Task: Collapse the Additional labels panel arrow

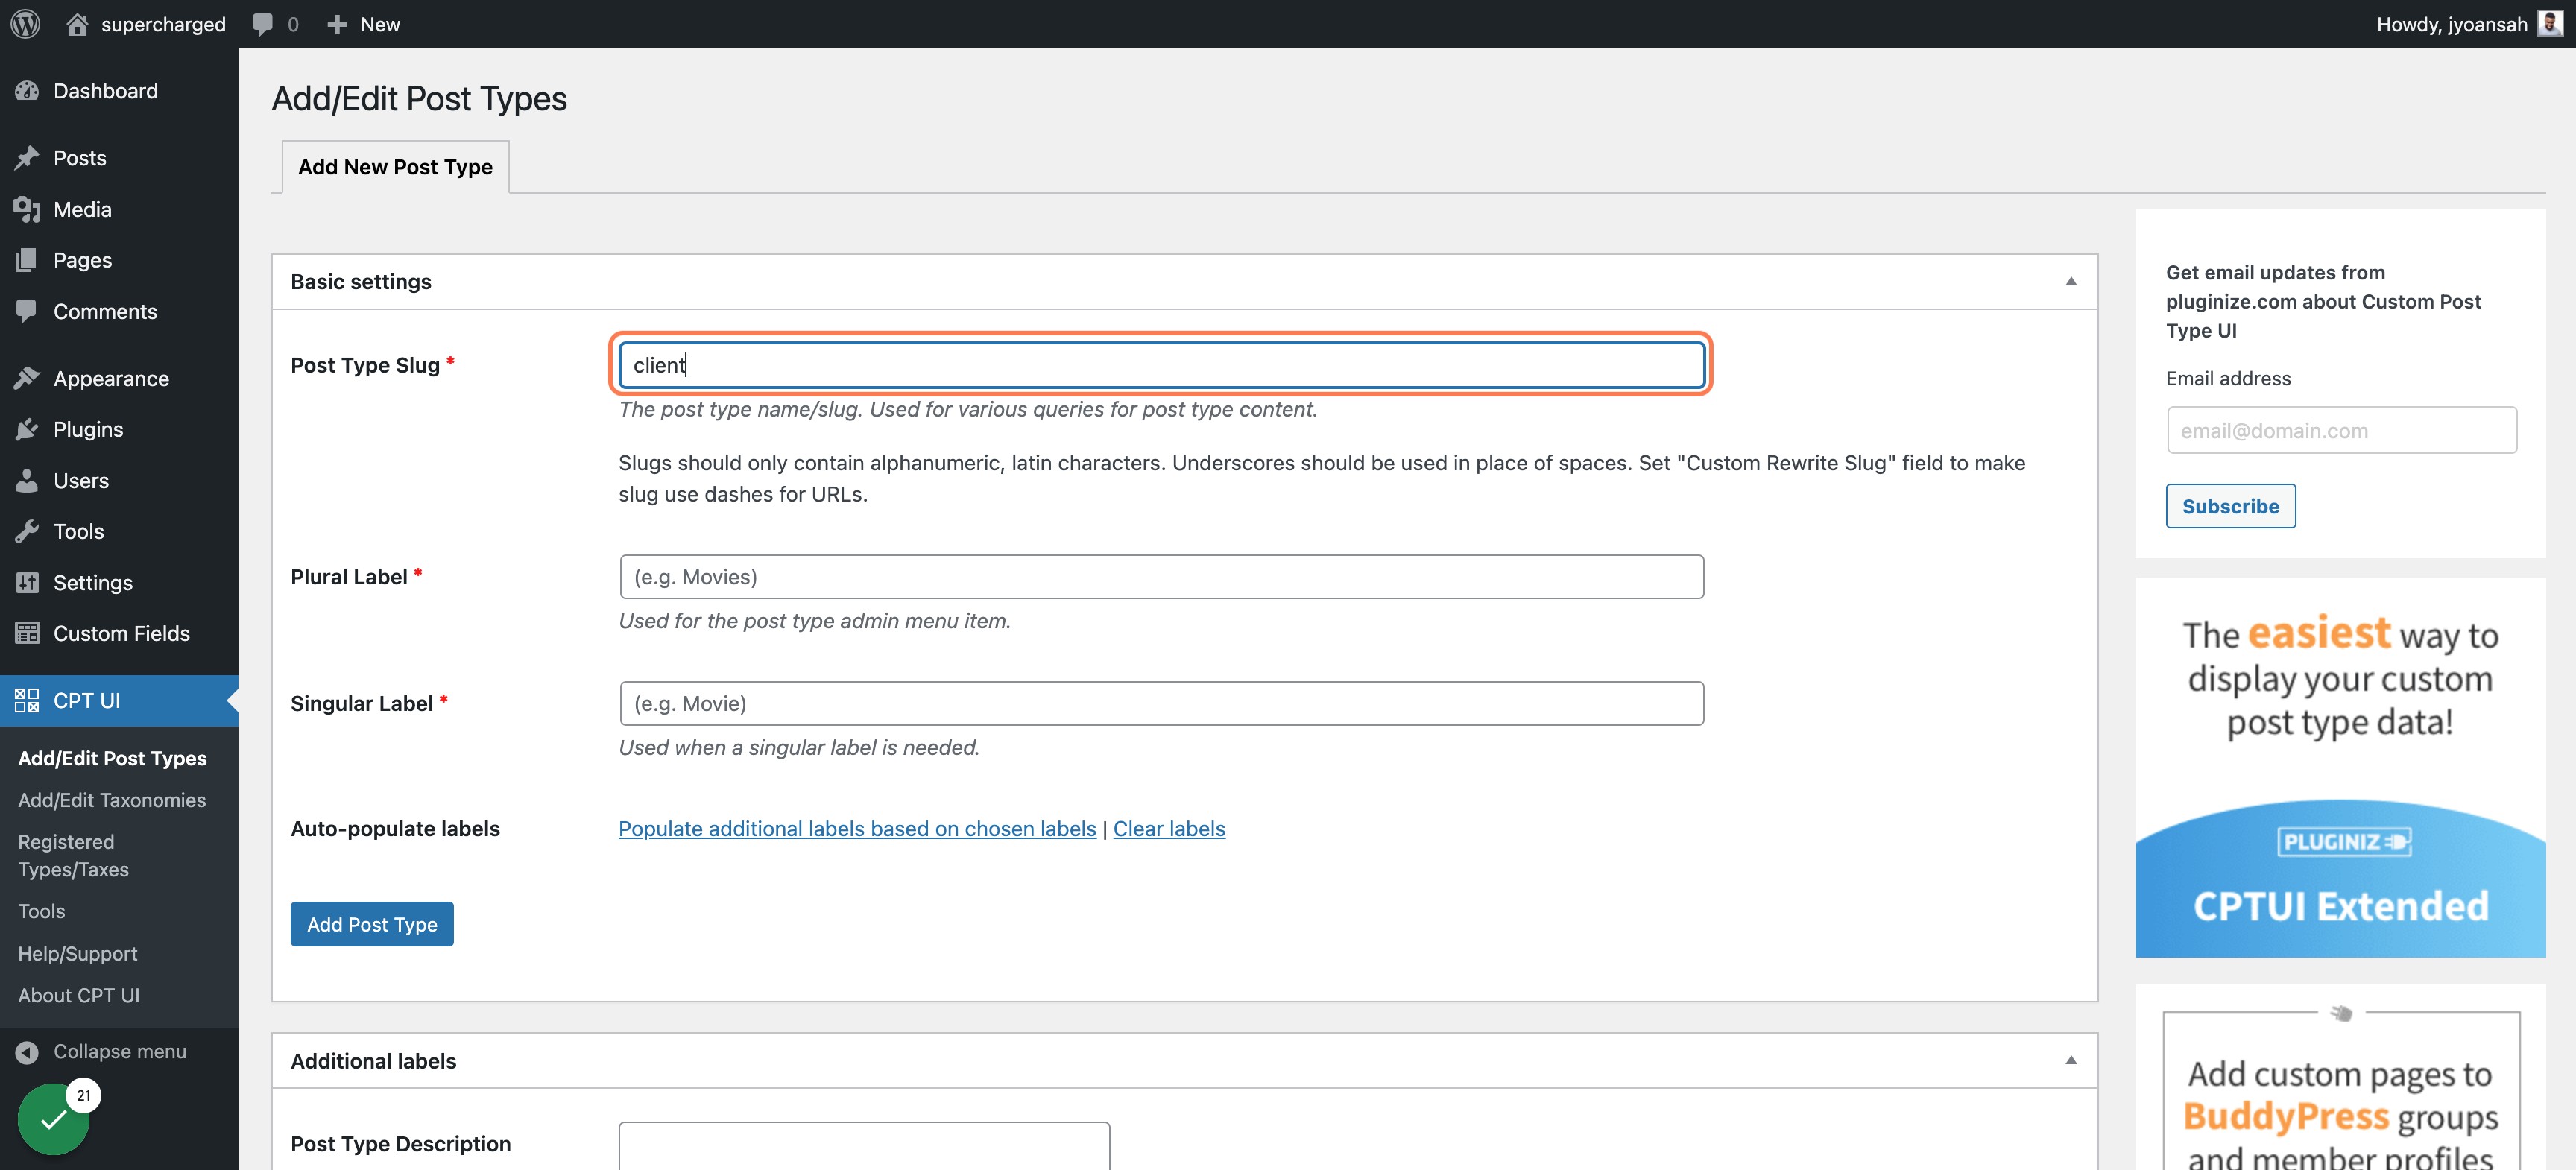Action: pos(2071,1061)
